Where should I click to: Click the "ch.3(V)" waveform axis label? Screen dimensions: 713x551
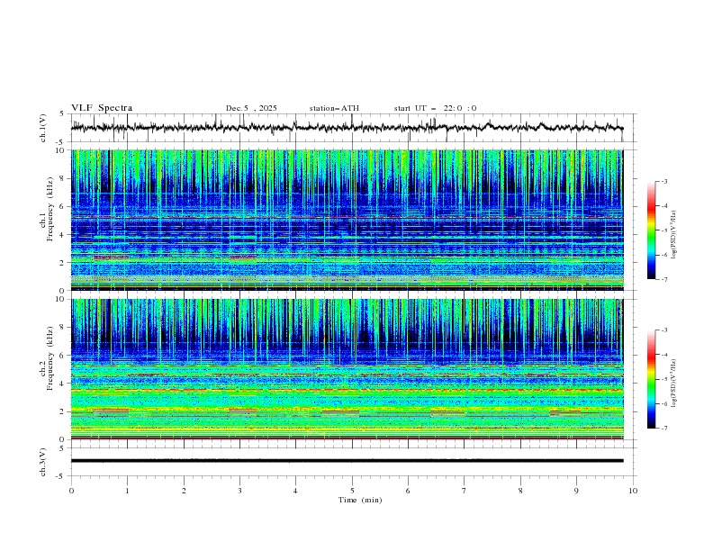[43, 462]
